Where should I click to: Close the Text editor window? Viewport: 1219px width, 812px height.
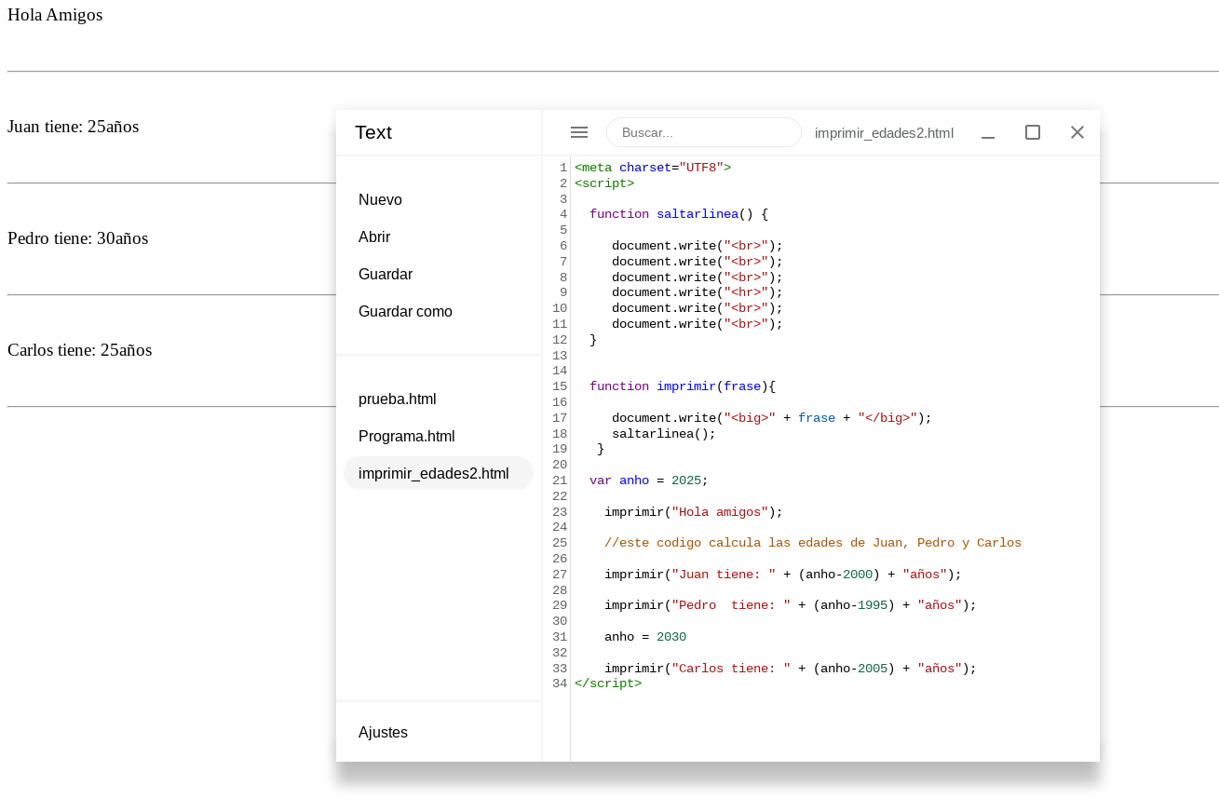[1077, 132]
